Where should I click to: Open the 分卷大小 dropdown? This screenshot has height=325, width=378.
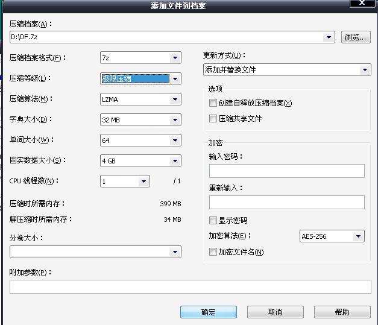[175, 252]
